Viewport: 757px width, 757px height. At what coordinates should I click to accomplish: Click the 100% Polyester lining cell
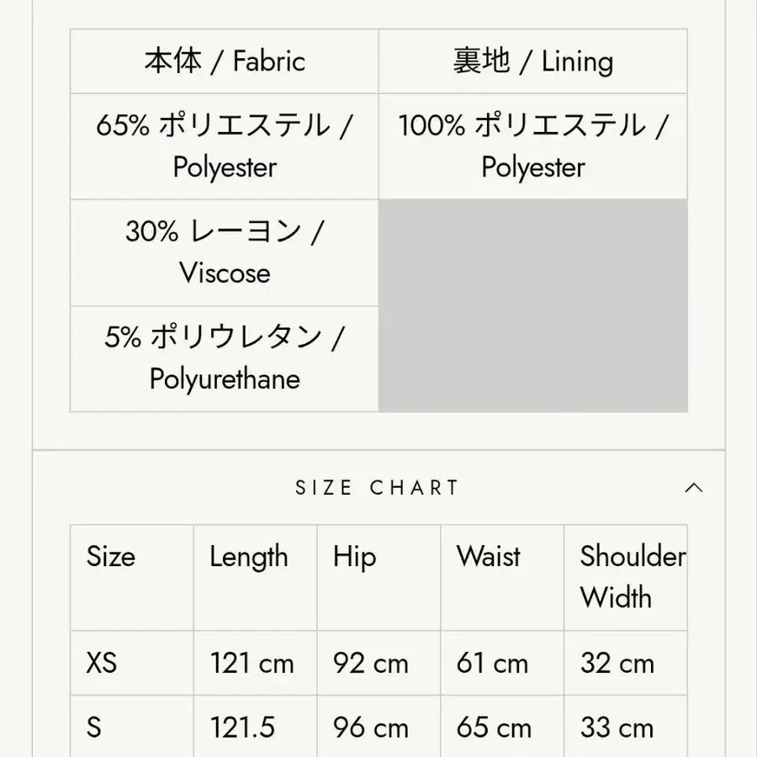pyautogui.click(x=532, y=146)
